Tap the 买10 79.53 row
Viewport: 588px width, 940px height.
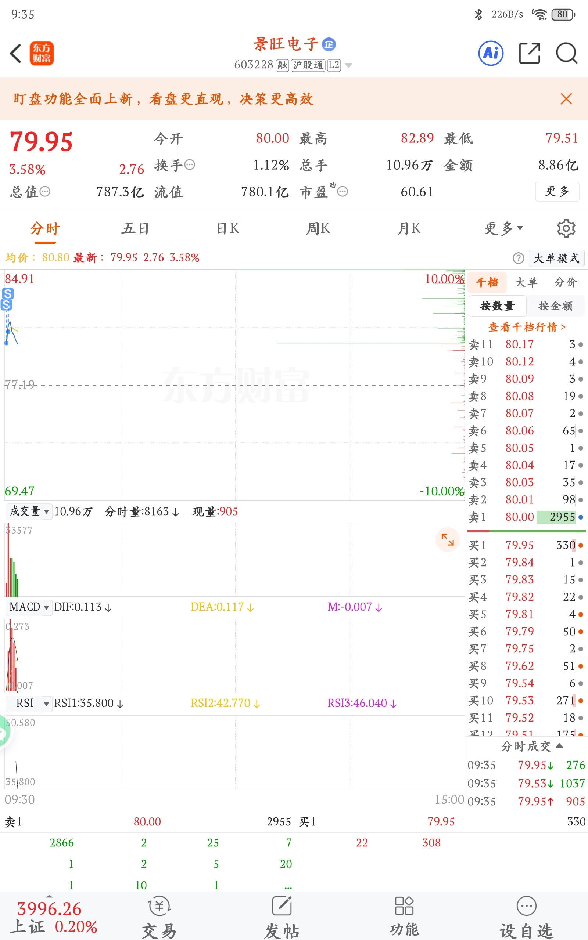526,701
